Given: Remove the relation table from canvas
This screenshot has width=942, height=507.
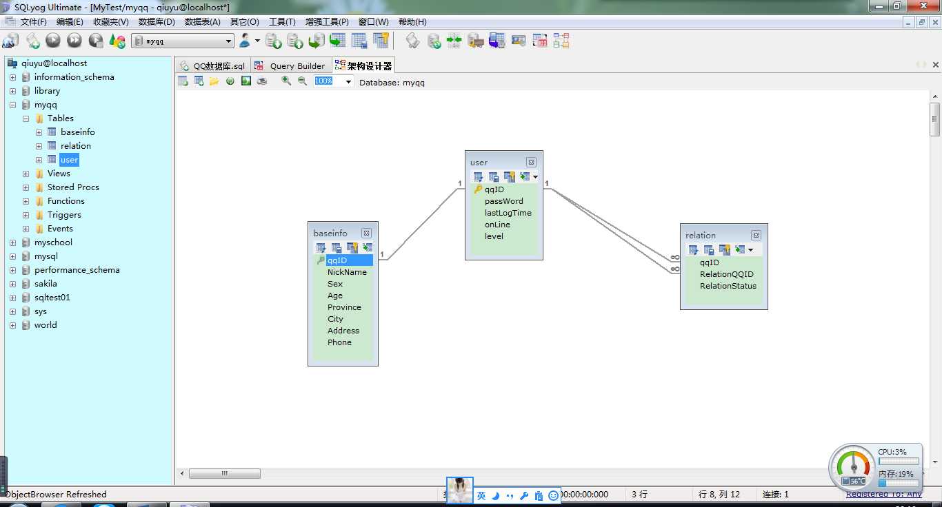Looking at the screenshot, I should (x=756, y=236).
